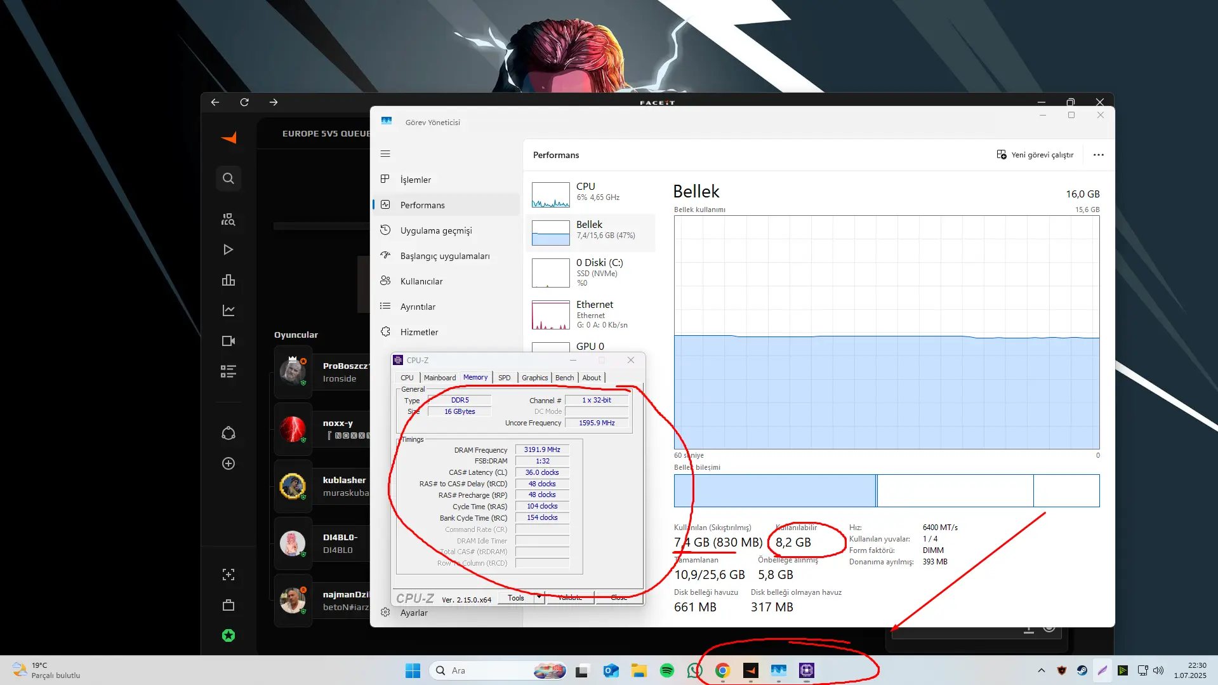The height and width of the screenshot is (685, 1218).
Task: Click the focus-frame plus icon in FACEIT sidebar
Action: (x=228, y=575)
